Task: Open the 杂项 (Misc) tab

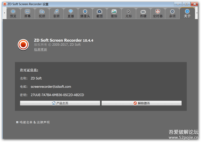Action: [x=172, y=13]
